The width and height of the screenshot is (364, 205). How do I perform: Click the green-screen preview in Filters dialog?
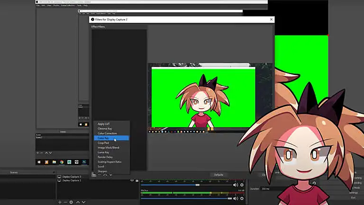[203, 98]
